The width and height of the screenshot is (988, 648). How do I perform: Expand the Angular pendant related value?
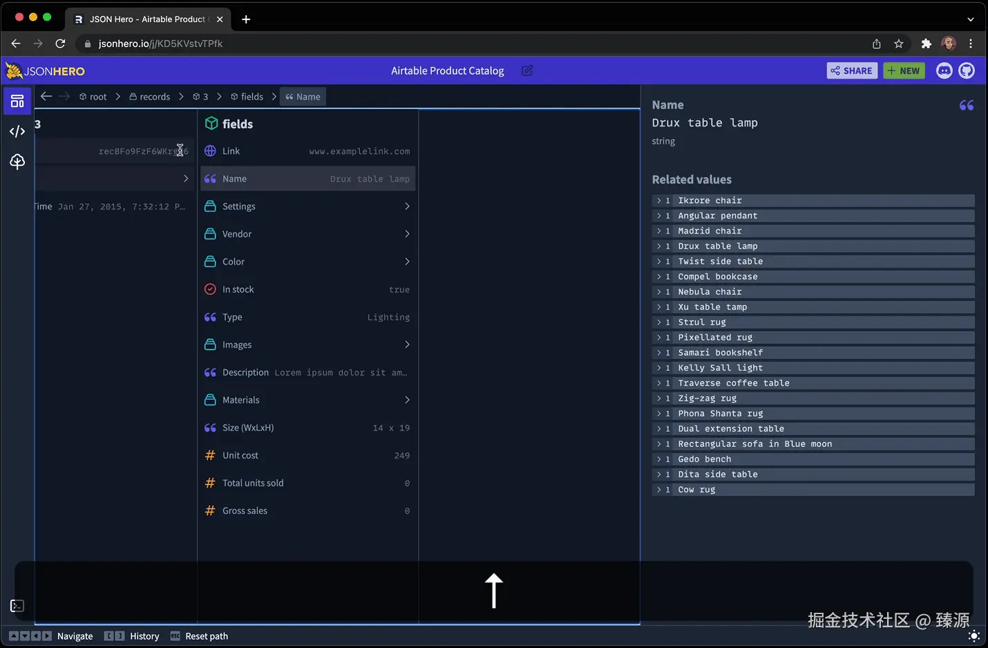(659, 216)
